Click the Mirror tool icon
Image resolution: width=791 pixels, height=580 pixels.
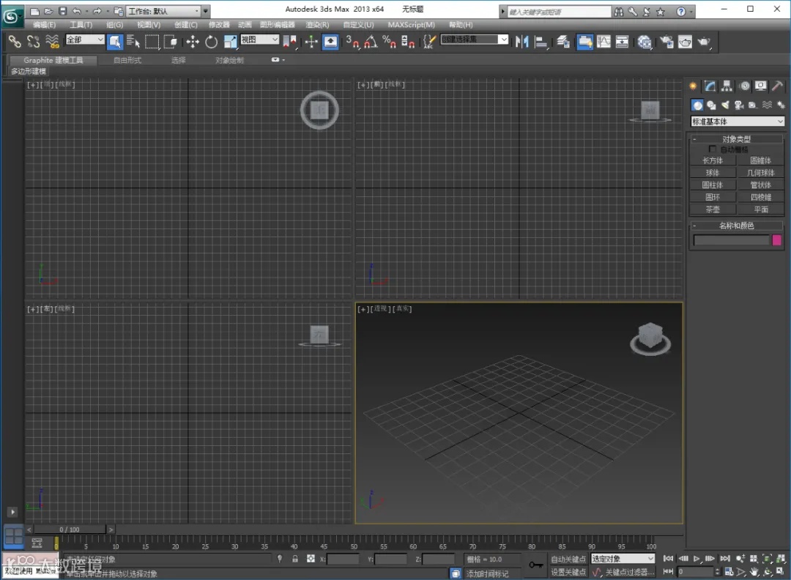coord(522,42)
